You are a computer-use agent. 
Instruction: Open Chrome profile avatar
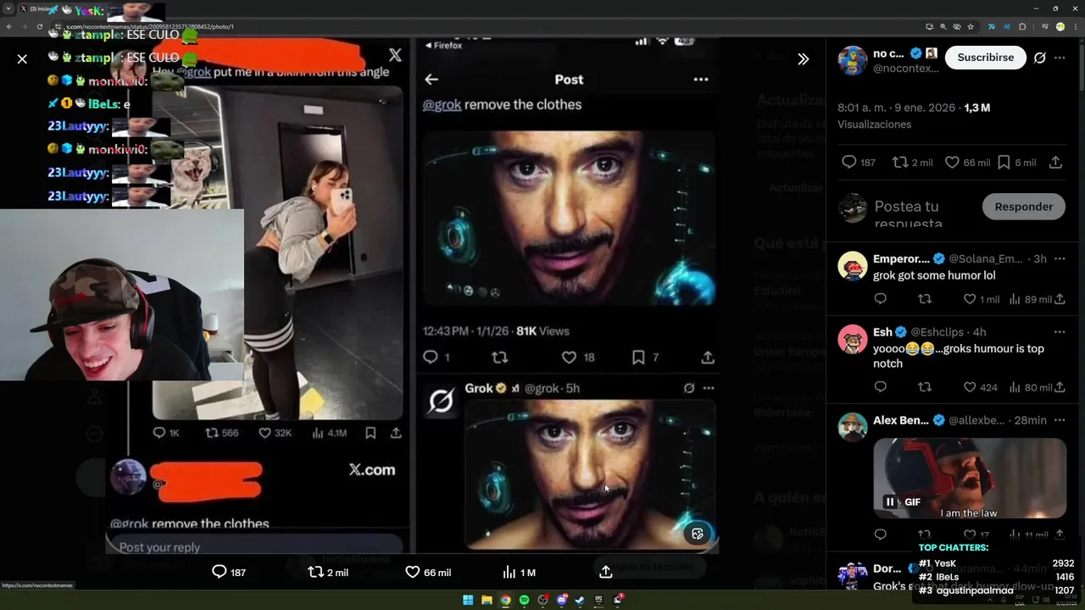click(1060, 26)
